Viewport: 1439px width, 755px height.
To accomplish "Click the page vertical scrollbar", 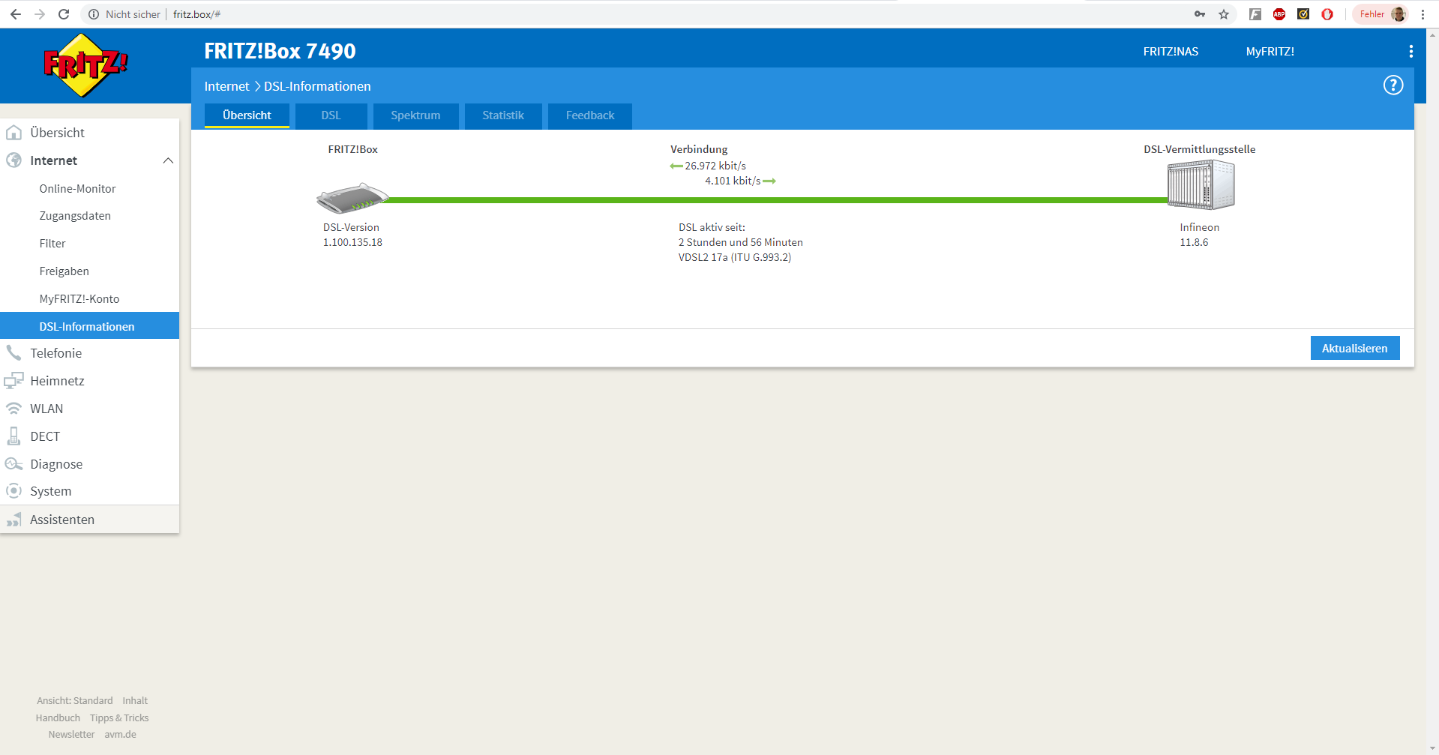I will [1433, 390].
